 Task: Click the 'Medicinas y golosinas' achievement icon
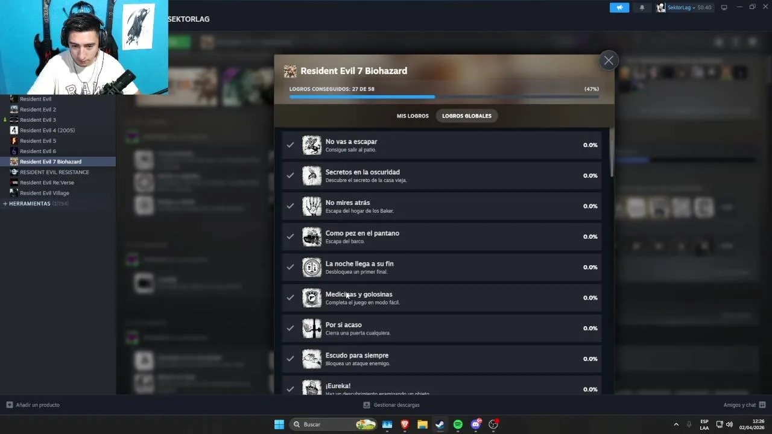[x=312, y=298]
